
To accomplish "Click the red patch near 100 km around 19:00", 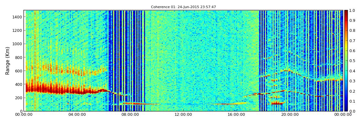I will [277, 103].
